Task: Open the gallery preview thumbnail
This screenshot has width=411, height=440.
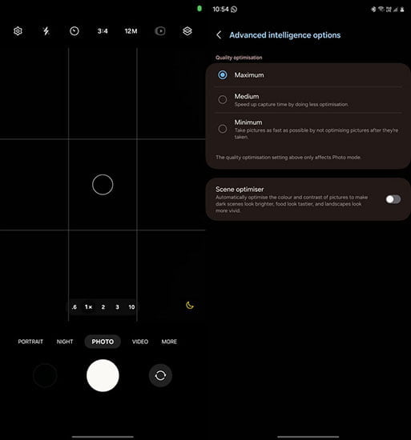Action: click(45, 375)
